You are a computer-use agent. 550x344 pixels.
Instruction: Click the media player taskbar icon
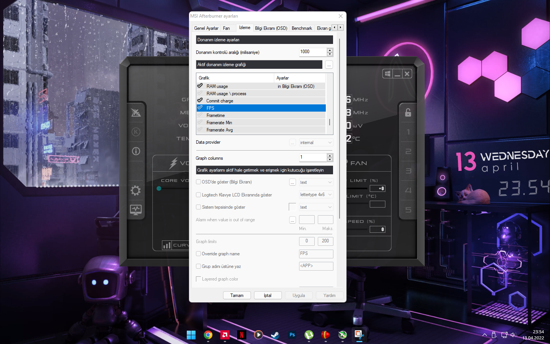(x=259, y=335)
